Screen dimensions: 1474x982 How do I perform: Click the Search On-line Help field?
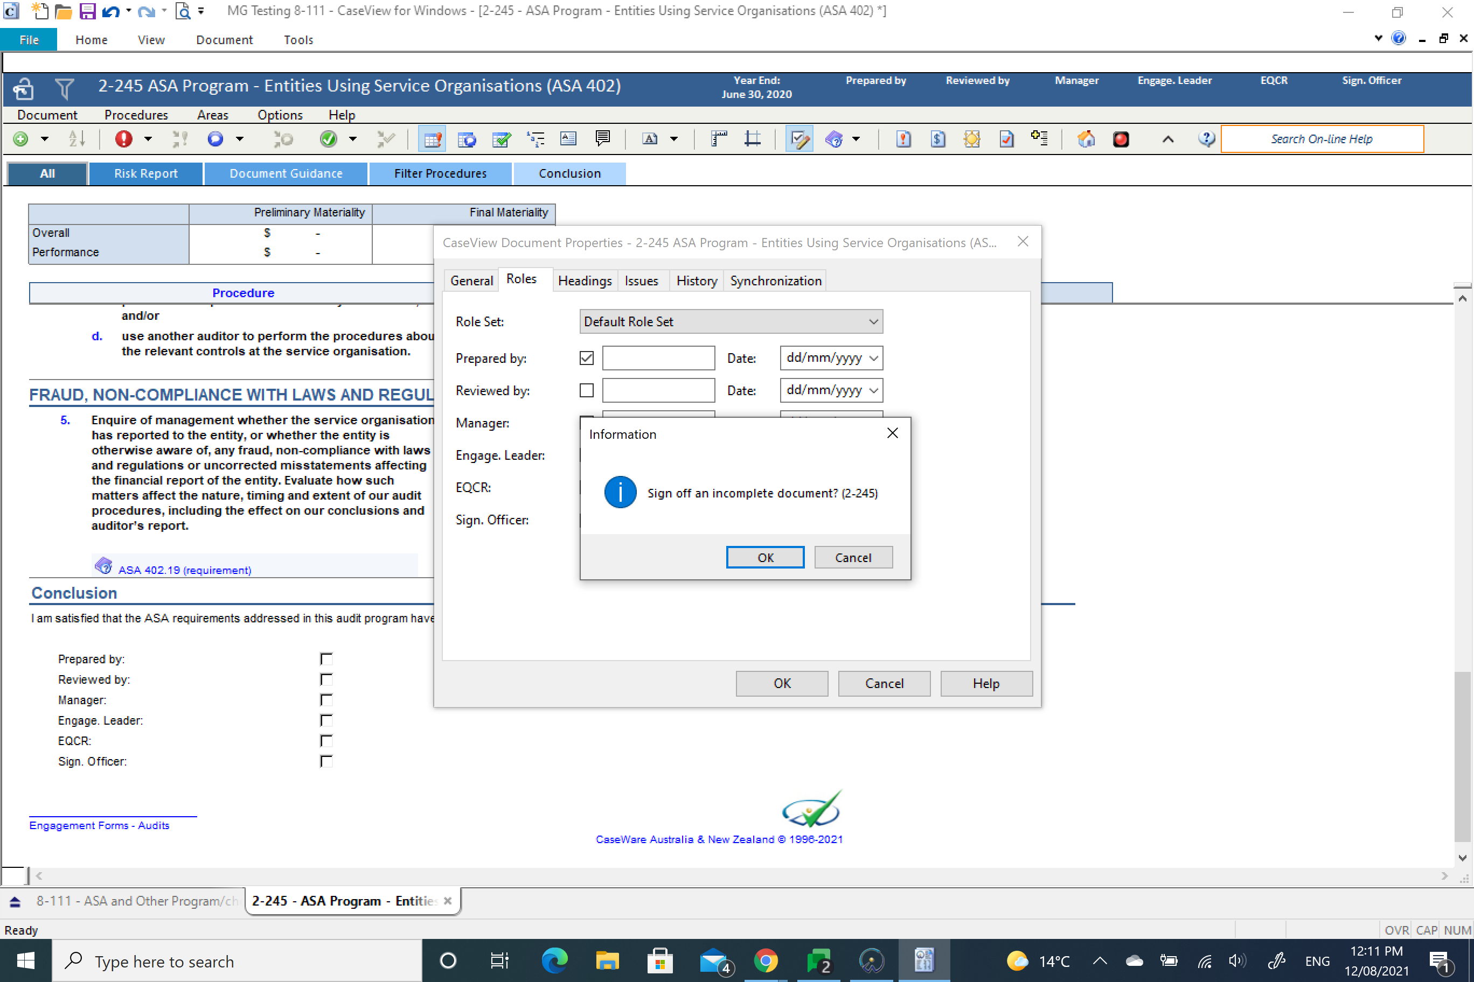(1322, 139)
